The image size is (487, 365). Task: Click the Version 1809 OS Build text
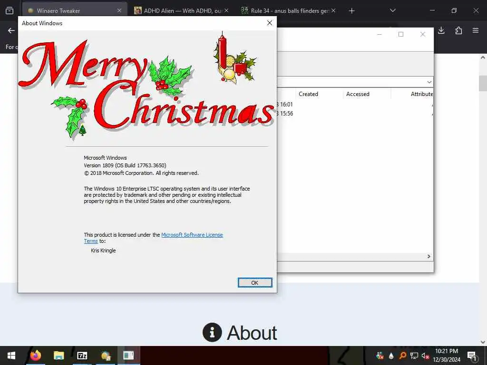125,165
